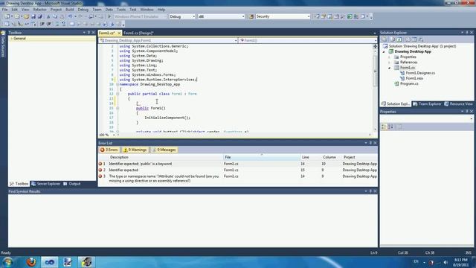Open the Windows Start menu orb

click(8, 262)
